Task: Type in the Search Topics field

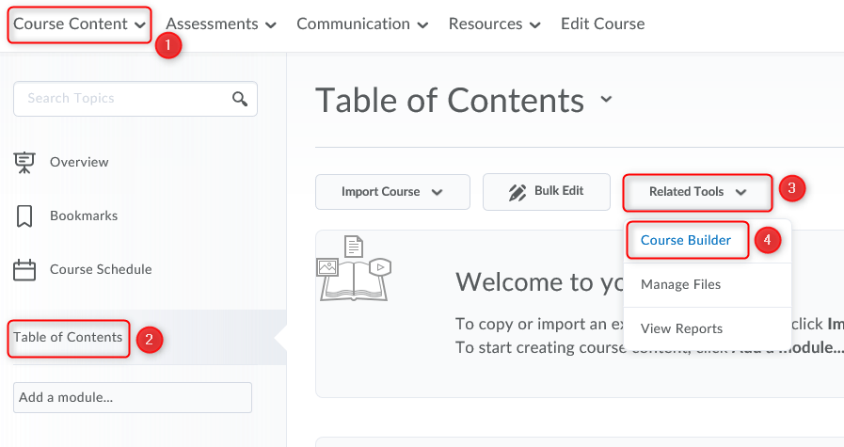Action: (122, 99)
